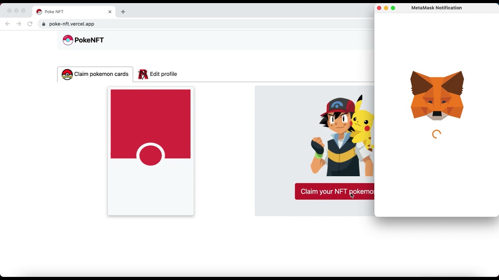Click the Poke NFT tab favicon
The width and height of the screenshot is (499, 280).
click(39, 12)
